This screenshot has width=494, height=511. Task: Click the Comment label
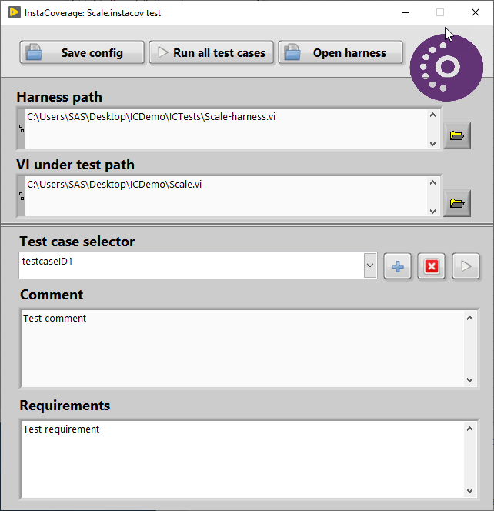coord(52,295)
